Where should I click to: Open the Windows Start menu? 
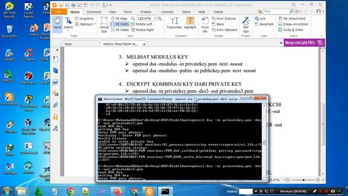(x=7, y=191)
